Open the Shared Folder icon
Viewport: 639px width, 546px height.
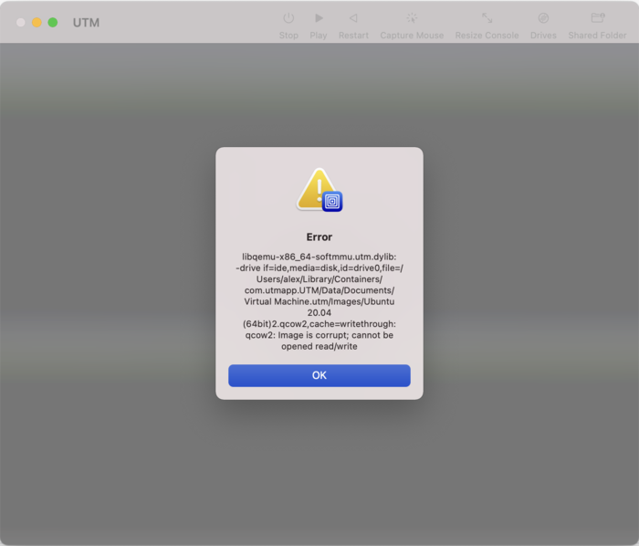[x=597, y=18]
